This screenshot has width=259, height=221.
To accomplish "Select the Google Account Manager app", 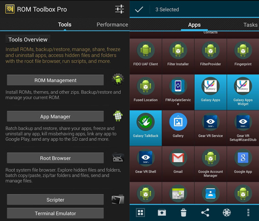I will 210,164.
